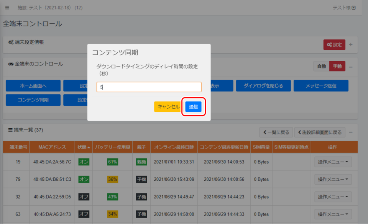Go back with 一覧に戻る button
The height and width of the screenshot is (224, 368).
point(276,132)
